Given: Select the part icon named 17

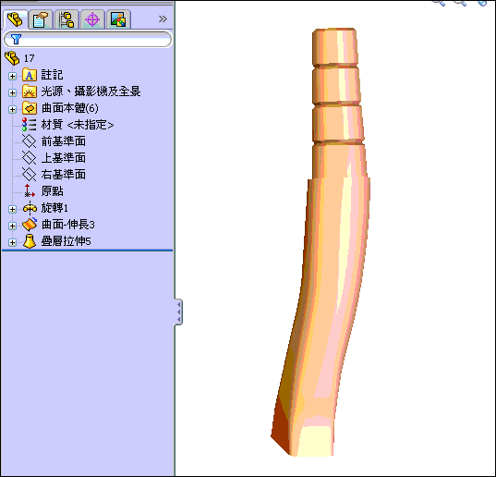Looking at the screenshot, I should point(12,58).
